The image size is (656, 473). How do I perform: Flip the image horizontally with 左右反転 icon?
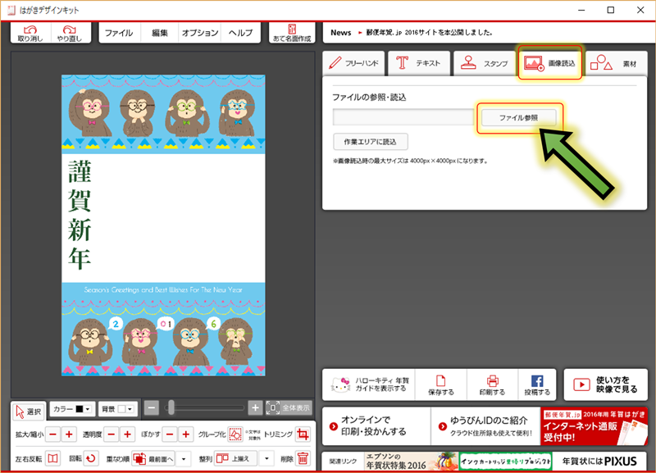52,459
